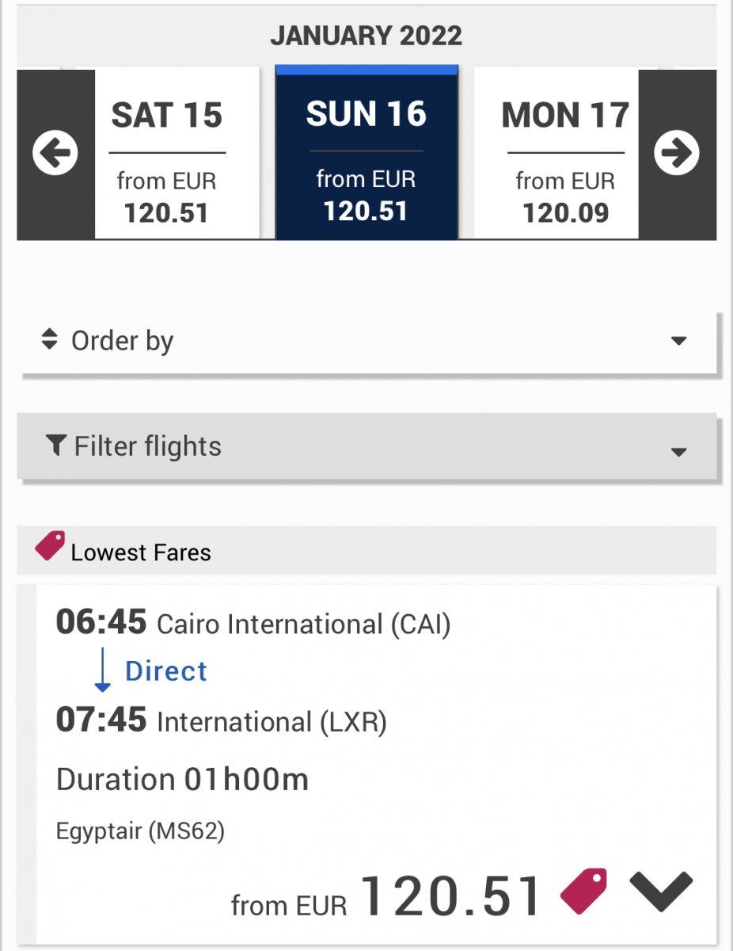
Task: Expand the Filter flights caret
Action: tap(678, 453)
